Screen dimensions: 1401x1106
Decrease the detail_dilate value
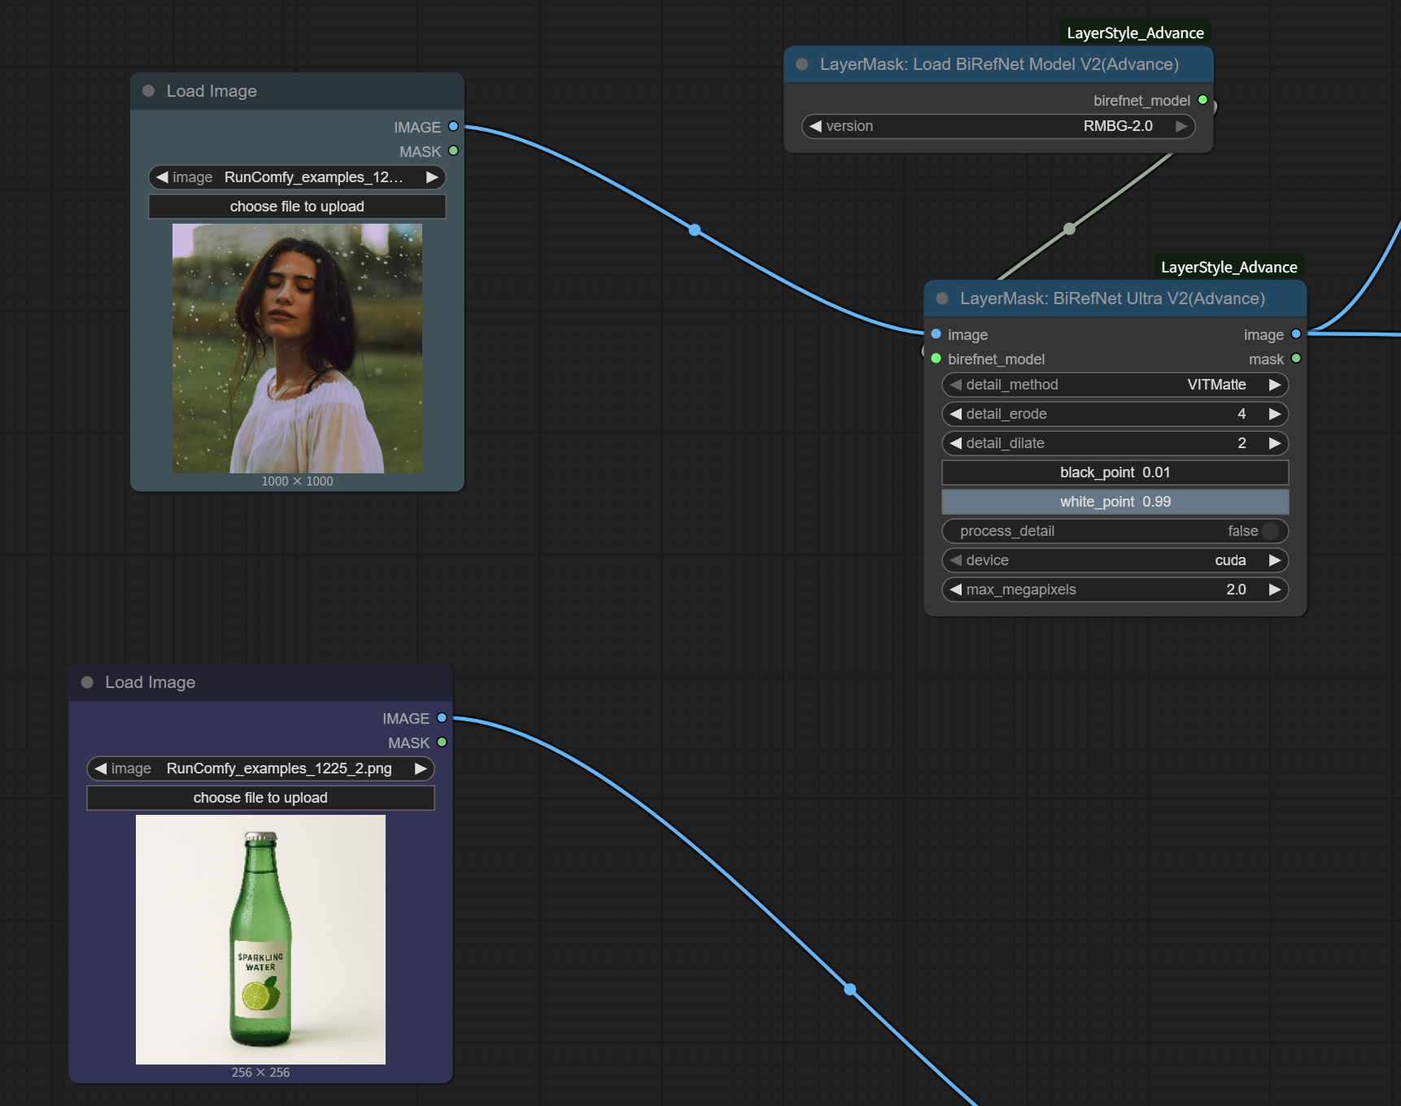pyautogui.click(x=956, y=443)
